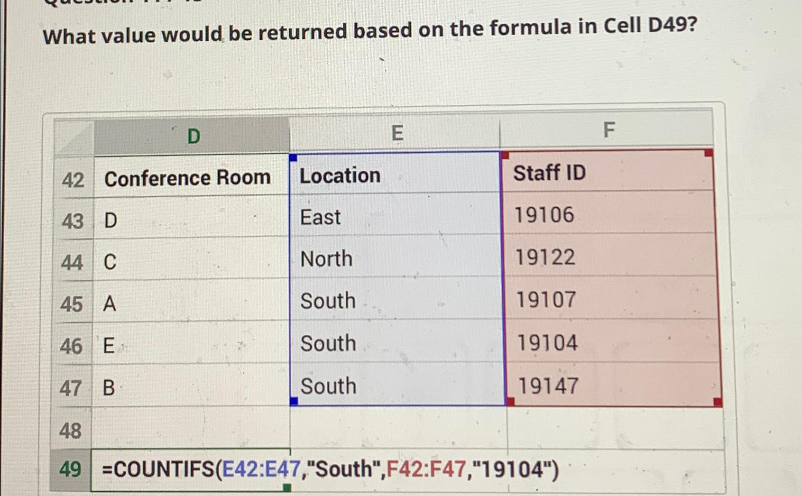Select Staff ID cell 19147
The image size is (802, 496).
pos(613,385)
